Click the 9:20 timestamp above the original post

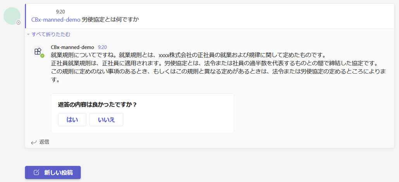[60, 12]
